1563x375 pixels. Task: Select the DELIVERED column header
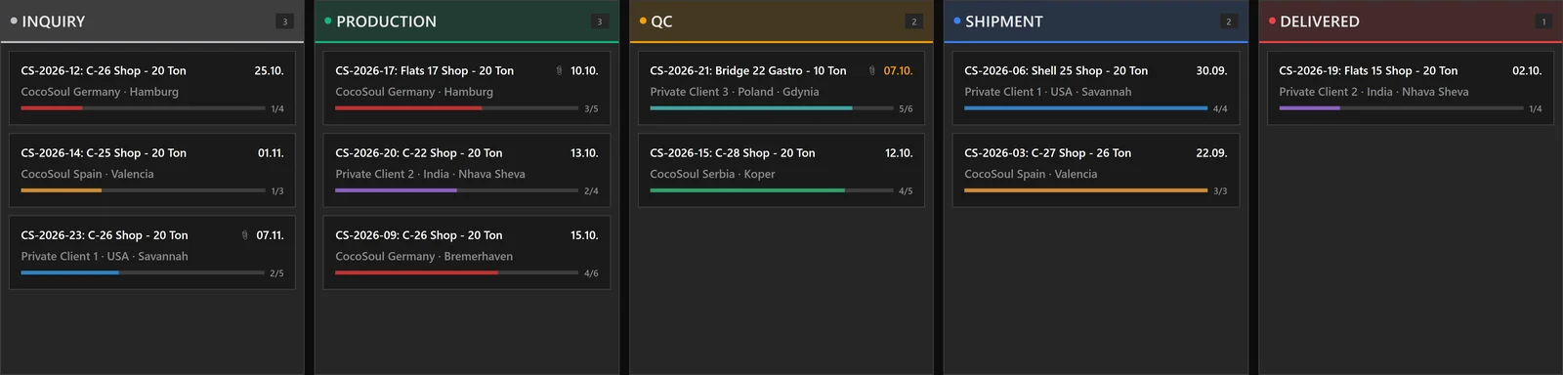1411,21
